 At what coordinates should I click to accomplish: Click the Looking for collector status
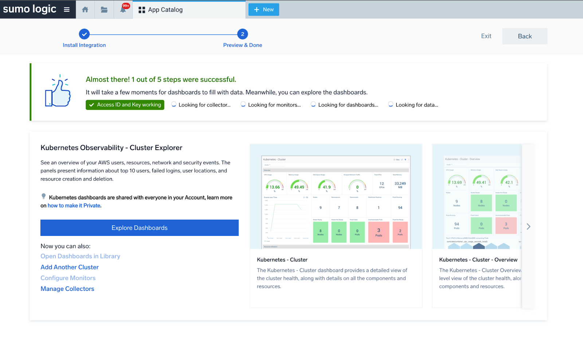point(201,105)
